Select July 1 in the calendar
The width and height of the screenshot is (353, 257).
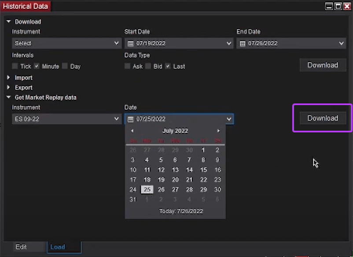[x=203, y=150]
